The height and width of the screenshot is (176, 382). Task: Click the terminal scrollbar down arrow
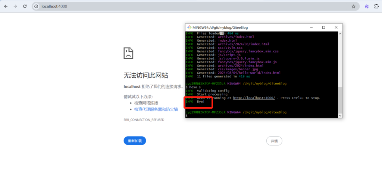click(x=340, y=116)
